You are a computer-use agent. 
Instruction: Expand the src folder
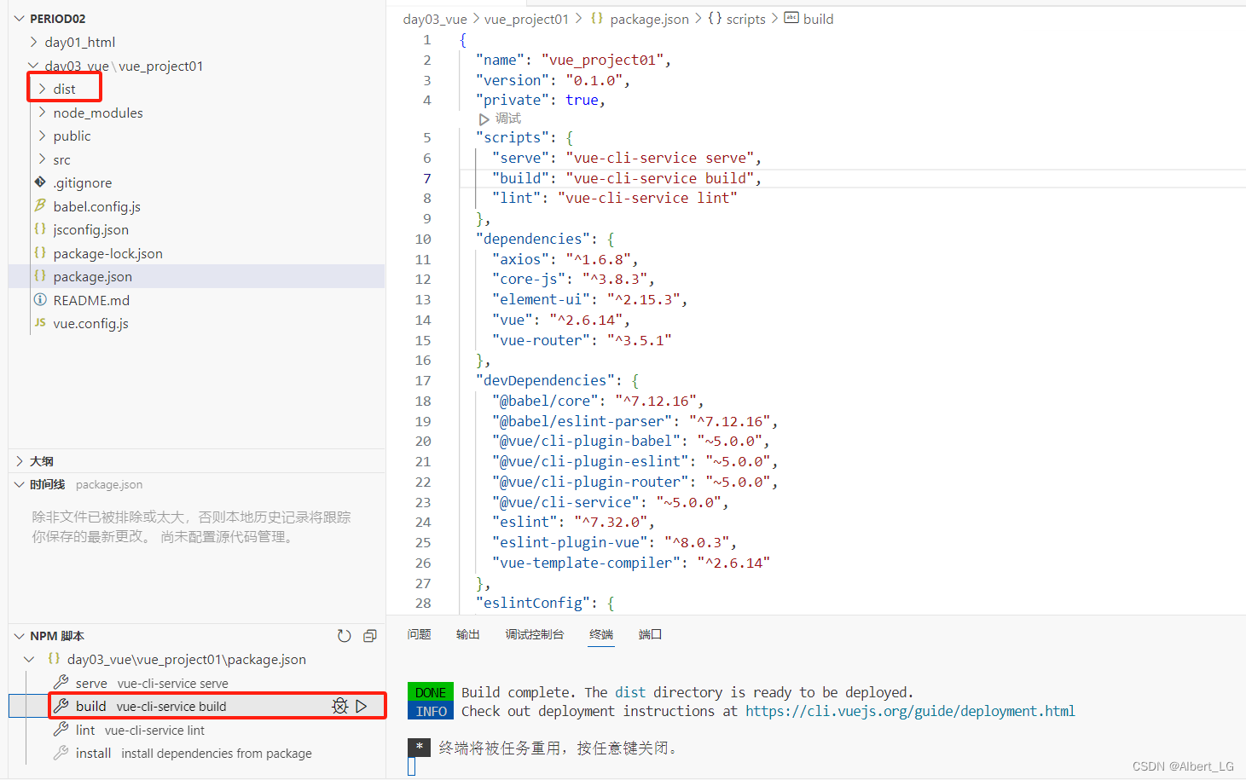42,159
